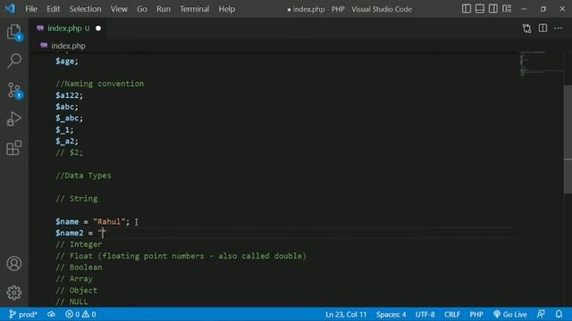Change language mode PHP

(476, 314)
